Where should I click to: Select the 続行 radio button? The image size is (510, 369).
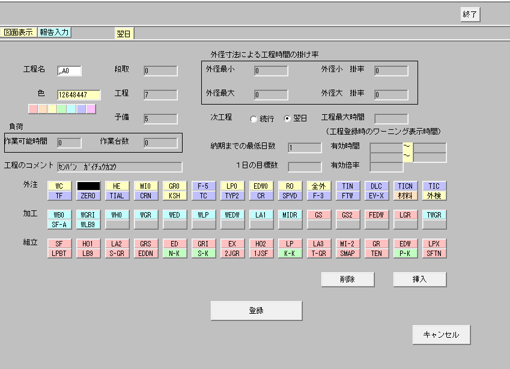[x=253, y=119]
